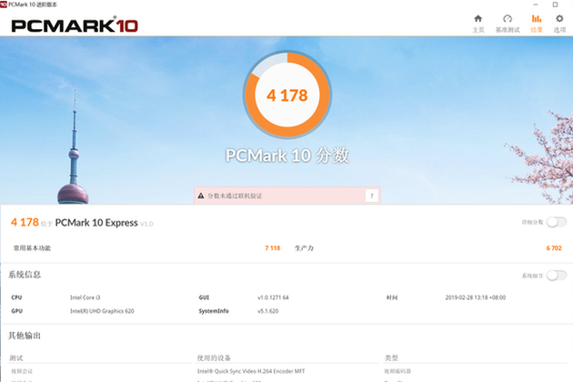Click the 常用基本功能 label
The height and width of the screenshot is (382, 573).
32,248
